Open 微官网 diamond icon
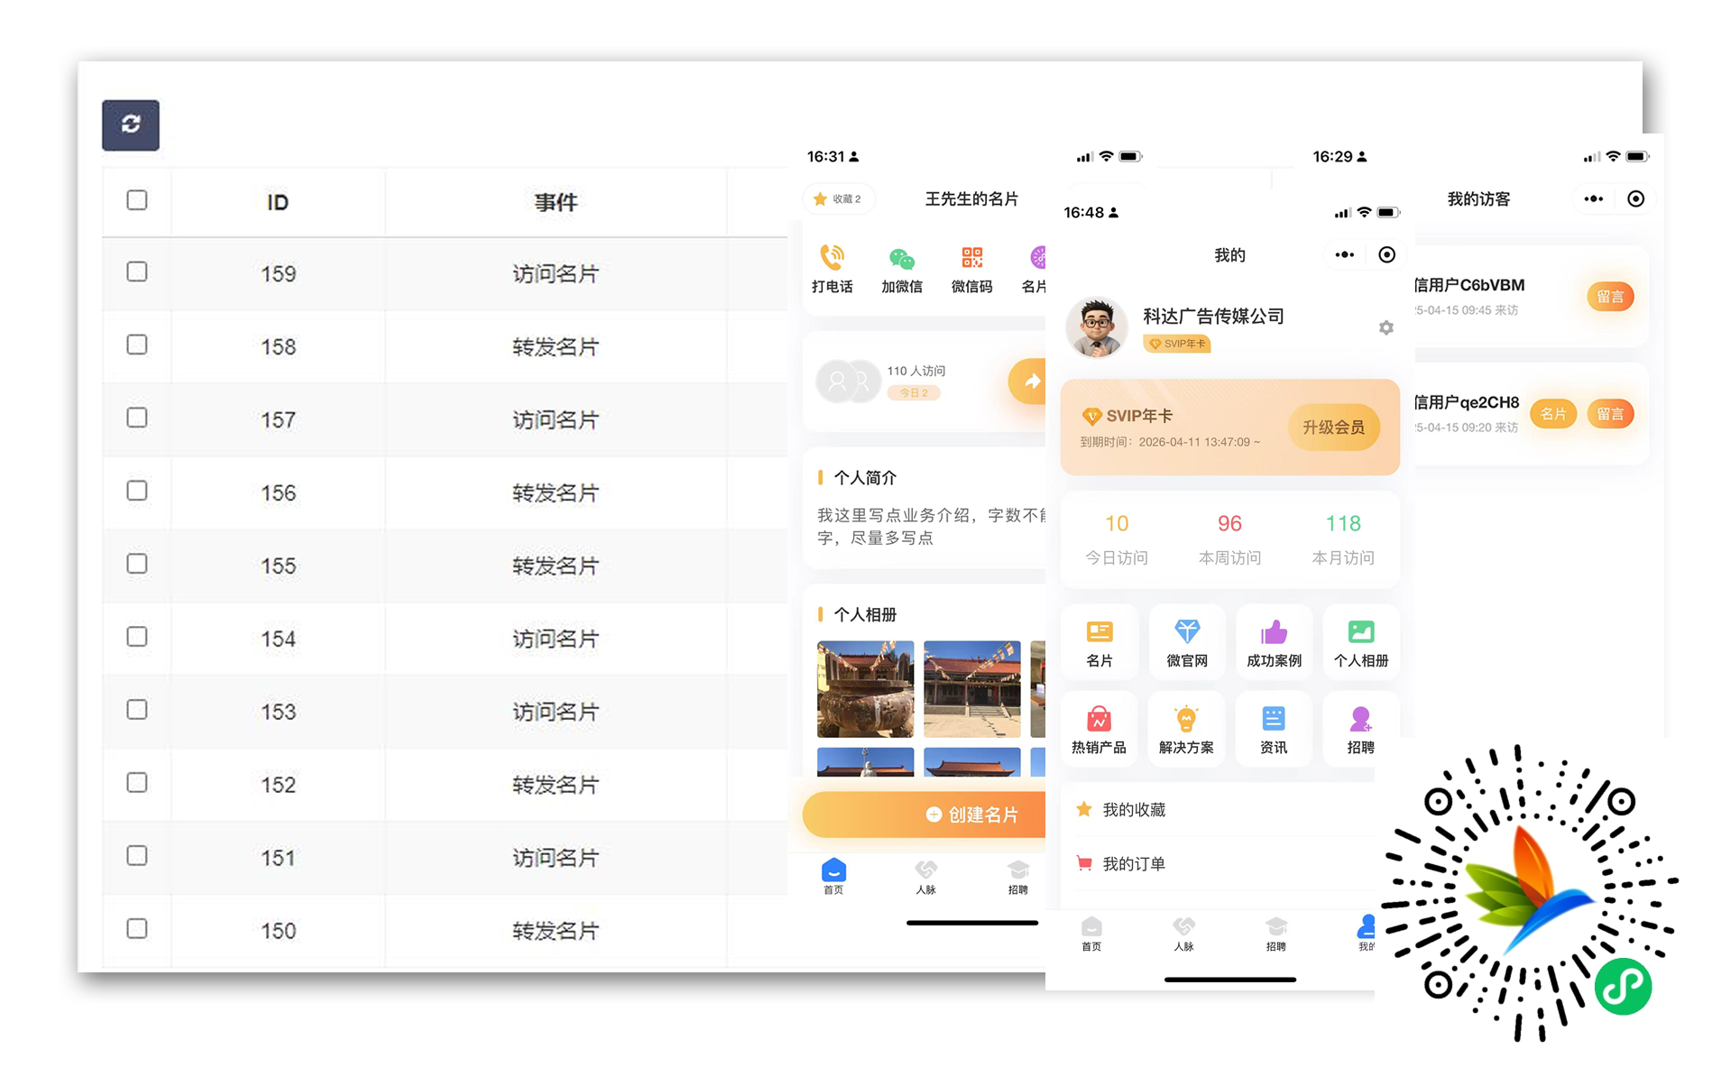Viewport: 1712px width, 1077px height. tap(1187, 632)
